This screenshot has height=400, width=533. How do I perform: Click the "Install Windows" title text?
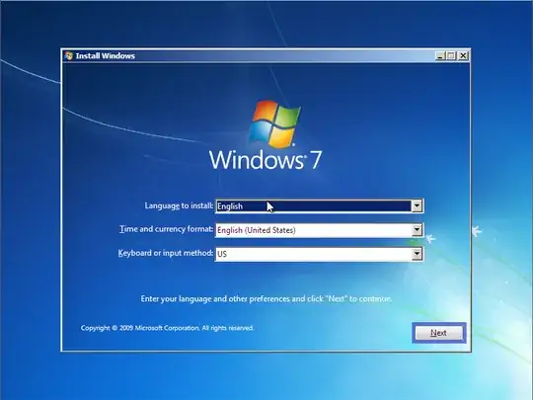(106, 55)
